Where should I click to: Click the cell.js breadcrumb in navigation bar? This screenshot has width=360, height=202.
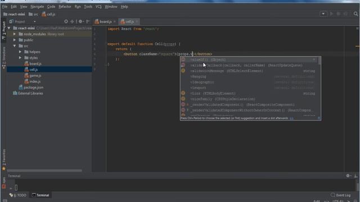coord(48,14)
